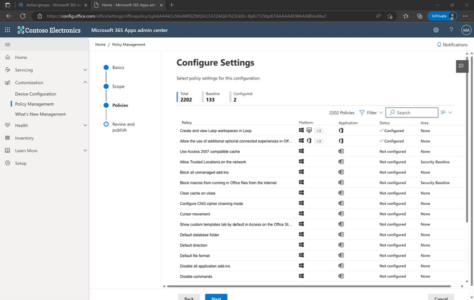Click the Inventory icon in sidebar

[8, 137]
